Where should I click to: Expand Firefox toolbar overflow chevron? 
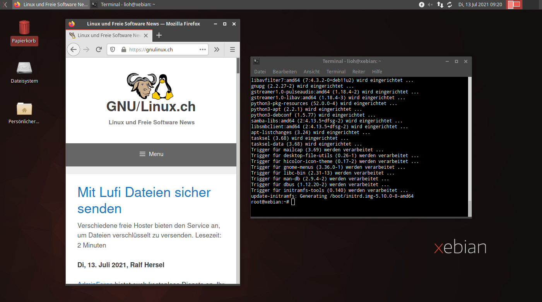click(217, 49)
